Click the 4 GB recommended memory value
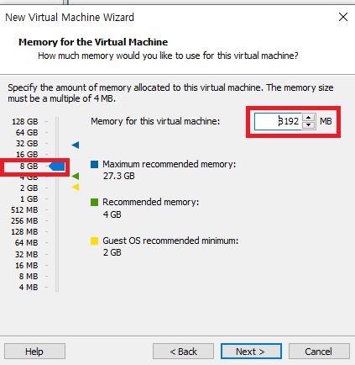Viewport: 355px width, 365px height. click(x=112, y=214)
